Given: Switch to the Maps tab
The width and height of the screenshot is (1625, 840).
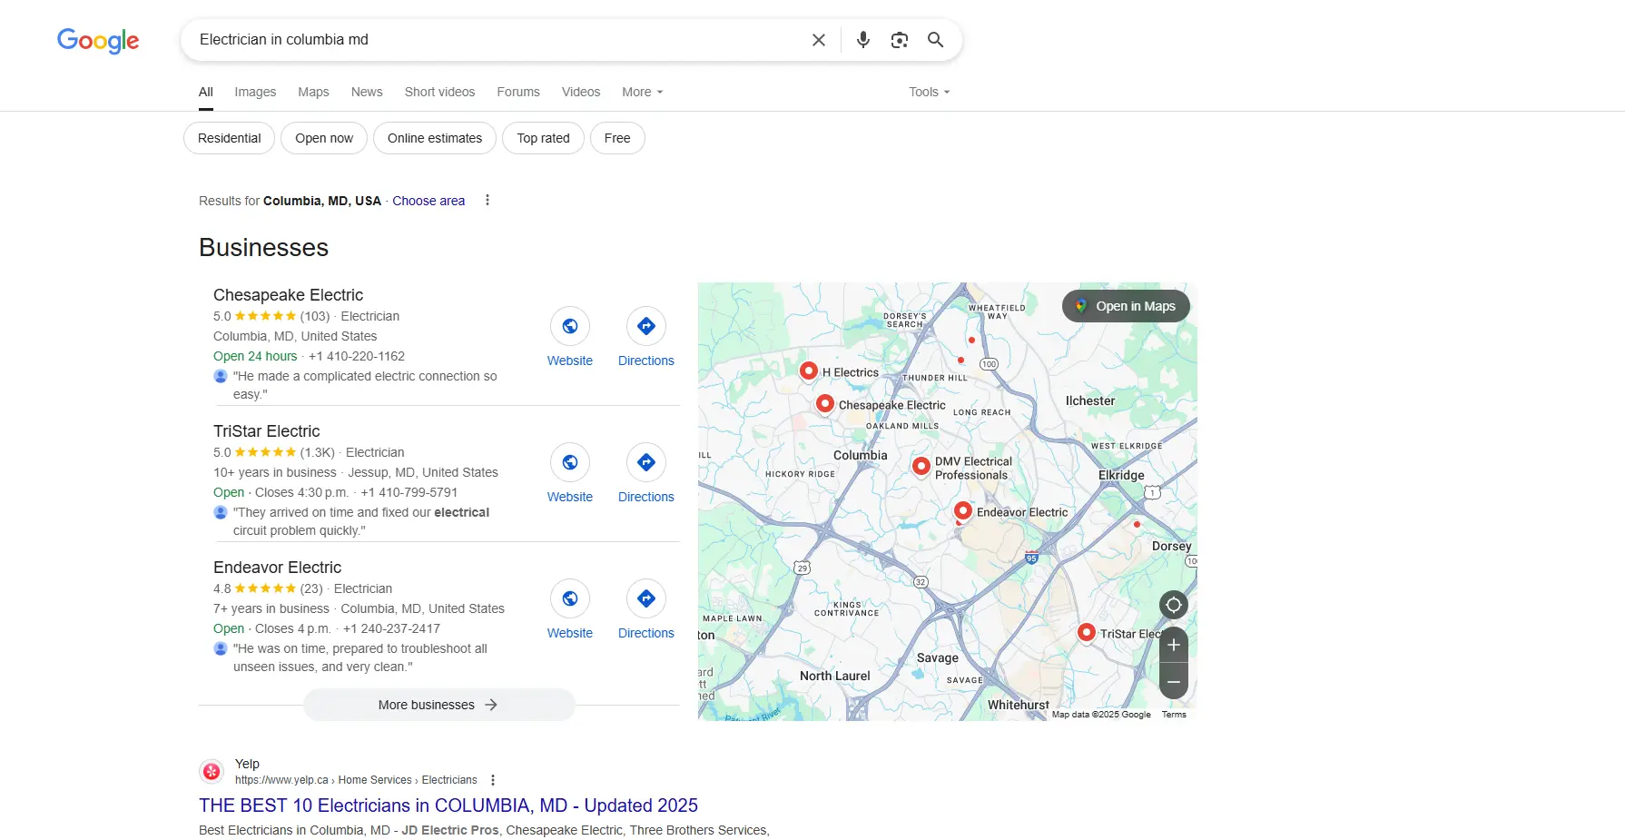Looking at the screenshot, I should pos(313,92).
